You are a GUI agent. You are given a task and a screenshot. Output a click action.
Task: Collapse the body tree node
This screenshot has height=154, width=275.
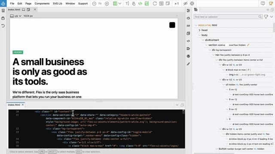coord(199,35)
